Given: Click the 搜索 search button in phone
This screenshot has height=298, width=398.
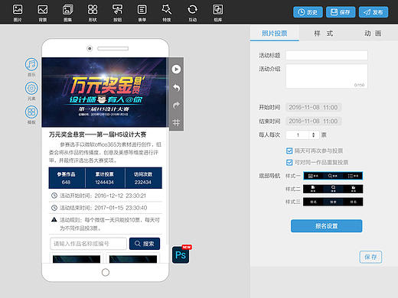Looking at the screenshot, I should (145, 244).
